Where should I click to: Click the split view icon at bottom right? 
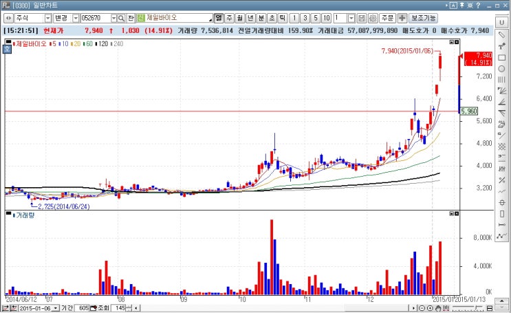[490, 308]
